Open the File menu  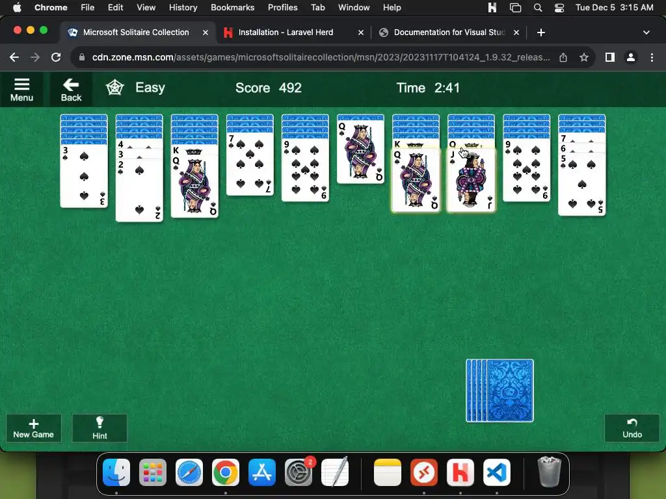pyautogui.click(x=88, y=7)
